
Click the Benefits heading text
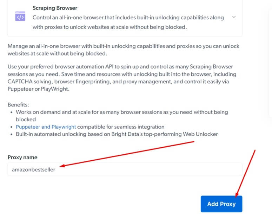[x=19, y=105]
